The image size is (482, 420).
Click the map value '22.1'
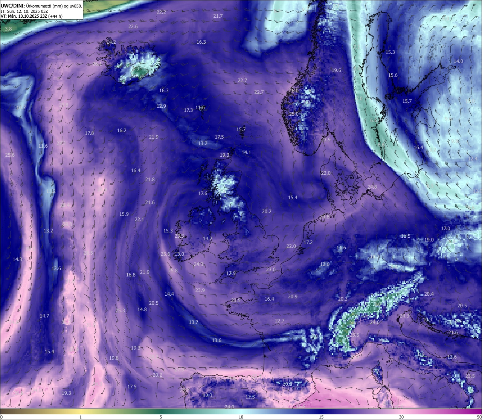139,219
